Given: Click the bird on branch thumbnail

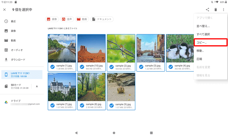Looking at the screenshot, I should [x=121, y=48].
